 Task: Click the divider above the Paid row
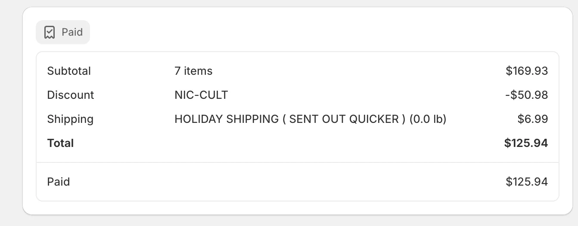297,162
